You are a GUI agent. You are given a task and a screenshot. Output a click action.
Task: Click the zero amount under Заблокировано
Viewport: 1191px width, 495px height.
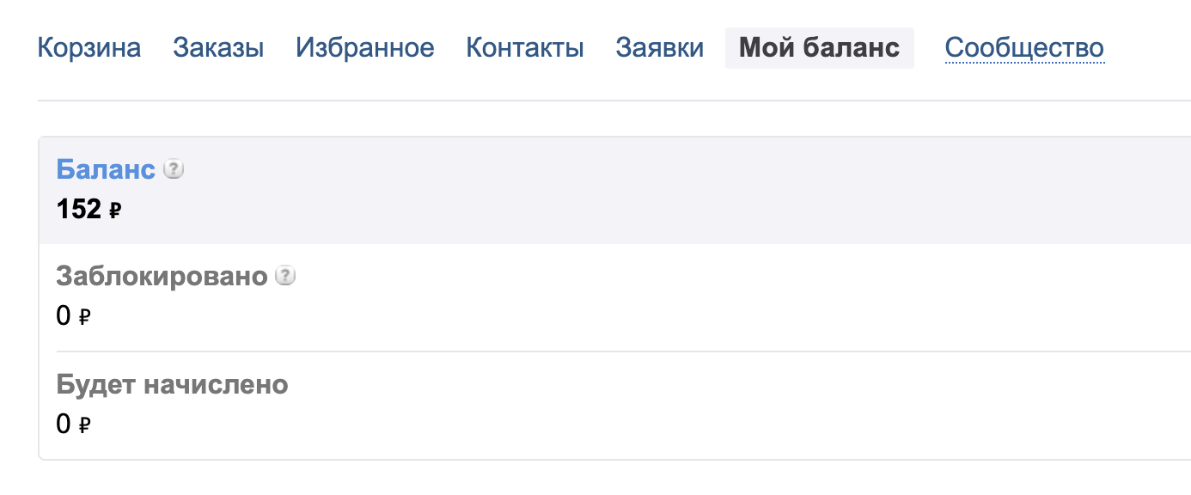(64, 316)
